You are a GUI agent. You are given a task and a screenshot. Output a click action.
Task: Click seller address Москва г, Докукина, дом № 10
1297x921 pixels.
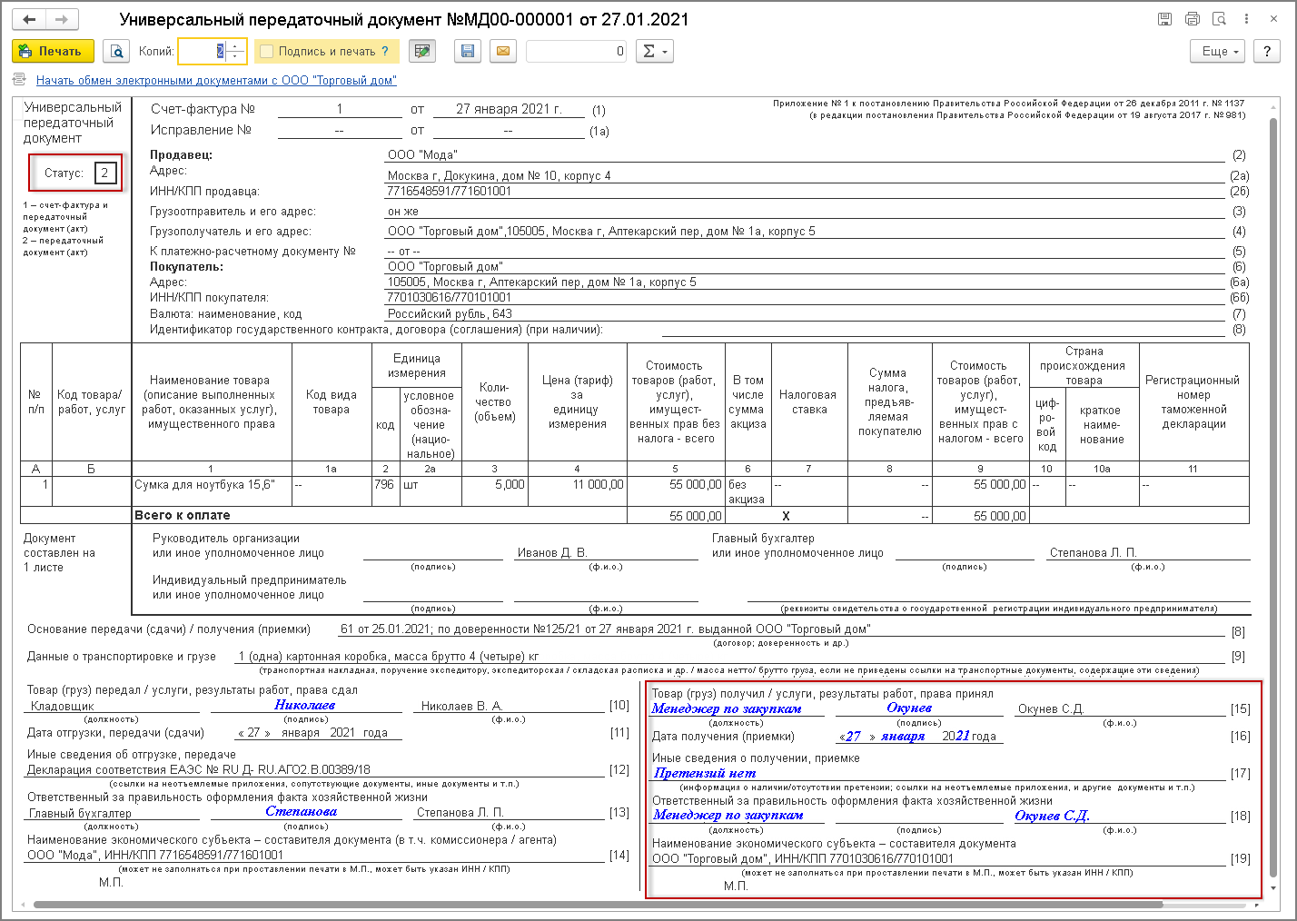click(x=500, y=175)
